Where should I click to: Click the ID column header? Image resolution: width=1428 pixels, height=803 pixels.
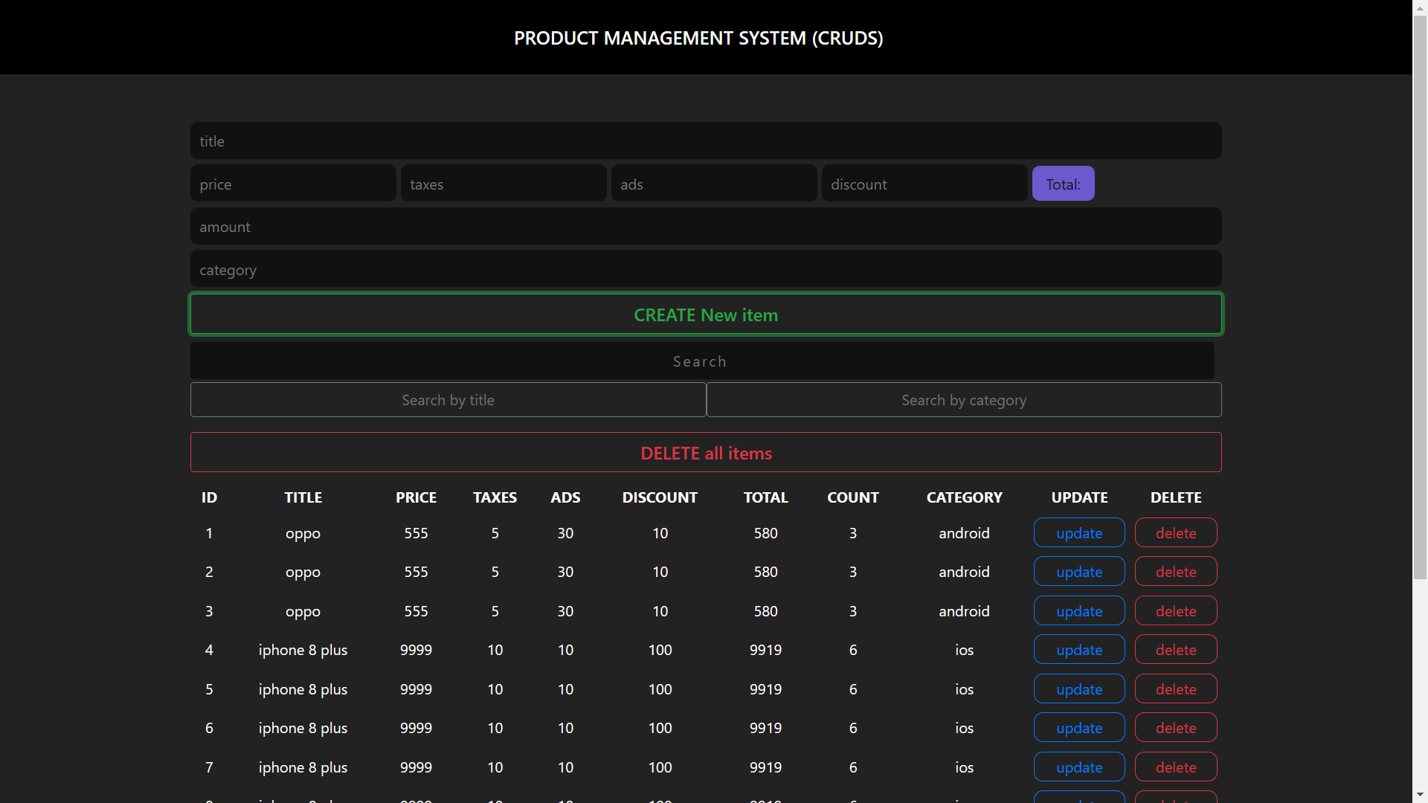tap(209, 497)
